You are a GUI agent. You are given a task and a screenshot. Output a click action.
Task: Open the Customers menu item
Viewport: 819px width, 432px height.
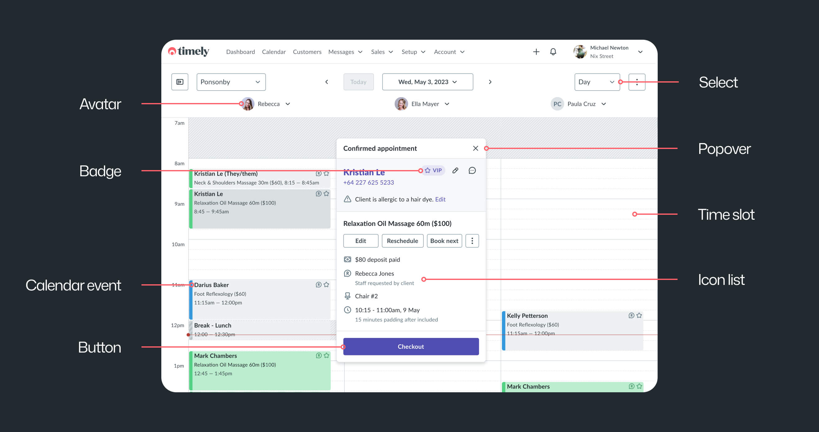(x=307, y=52)
